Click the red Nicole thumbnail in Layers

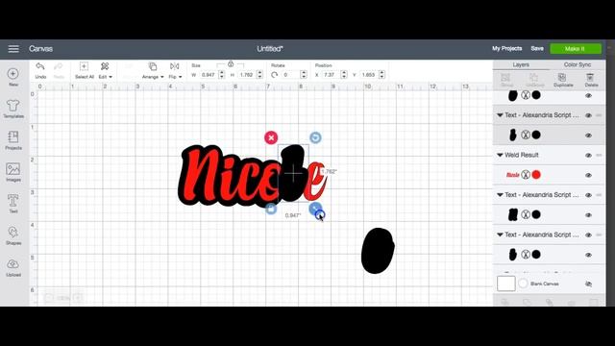point(512,175)
